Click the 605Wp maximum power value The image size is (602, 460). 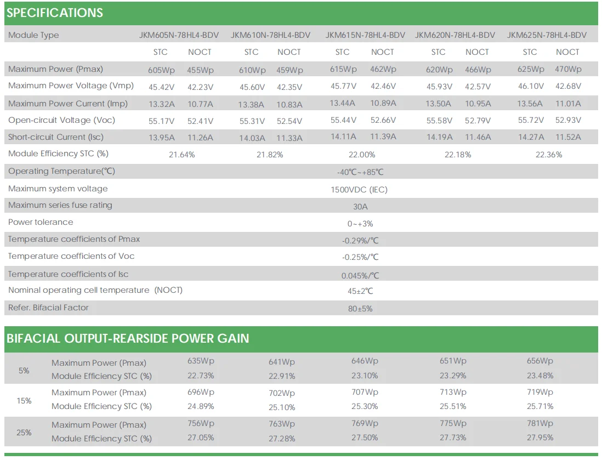(161, 70)
